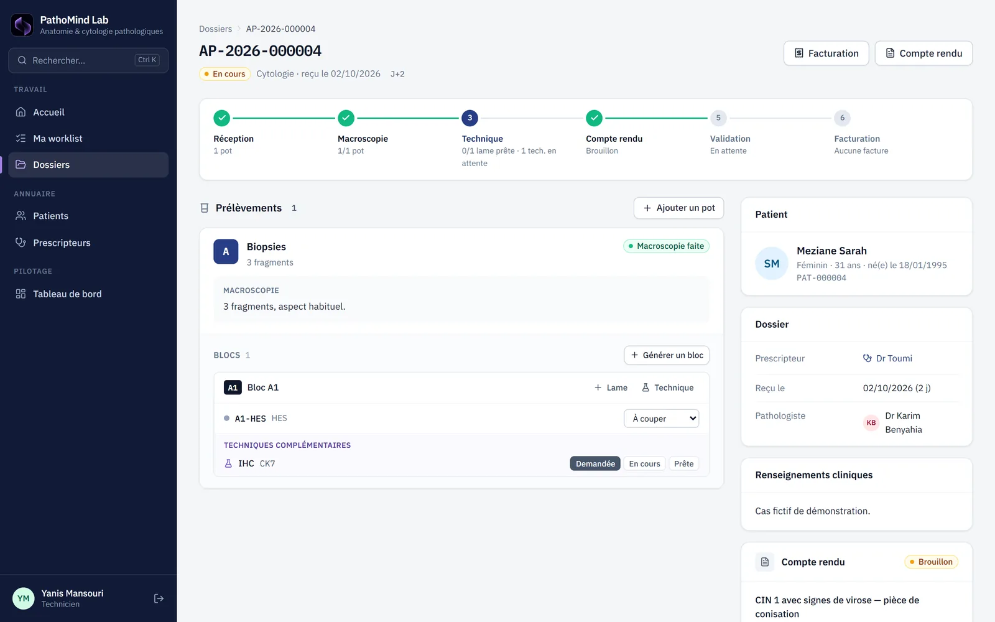This screenshot has width=995, height=622.
Task: Click the Facturation step 6 circle
Action: tap(843, 118)
